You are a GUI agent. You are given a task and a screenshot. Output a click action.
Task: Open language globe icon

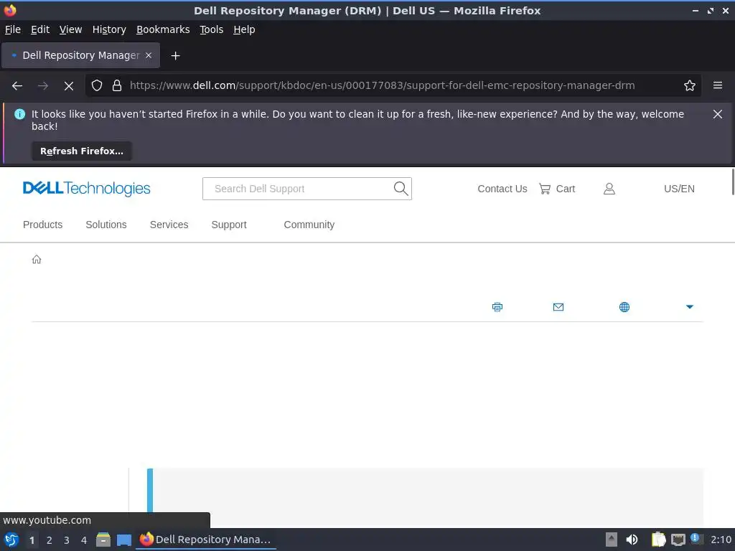coord(624,307)
